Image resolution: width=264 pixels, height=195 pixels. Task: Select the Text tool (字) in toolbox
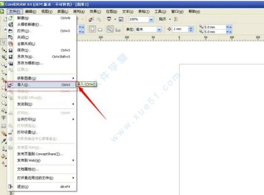[x=3, y=117]
